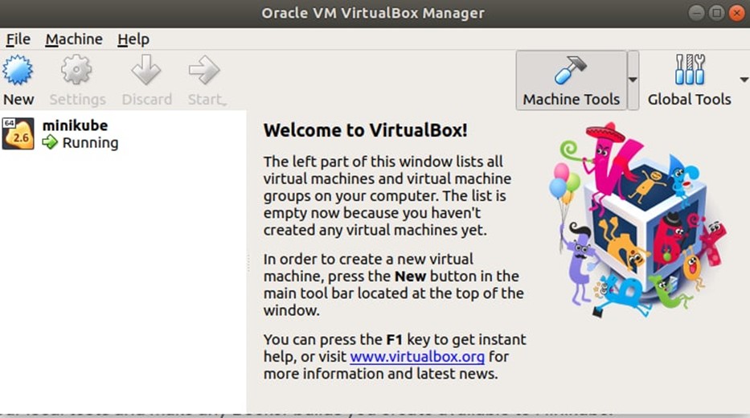
Task: Click the New virtual machine icon
Action: [x=18, y=70]
